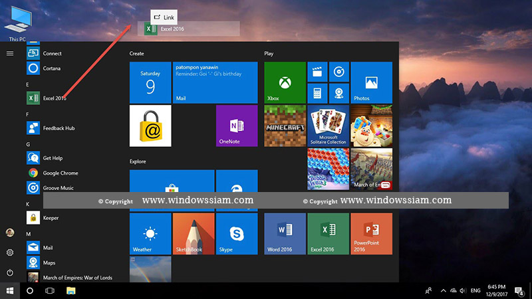Open the OneNote tile

(x=237, y=126)
